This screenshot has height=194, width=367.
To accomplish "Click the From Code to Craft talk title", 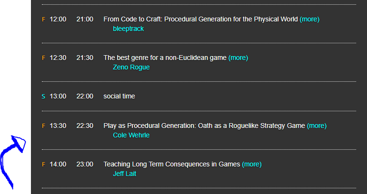I will pyautogui.click(x=200, y=19).
